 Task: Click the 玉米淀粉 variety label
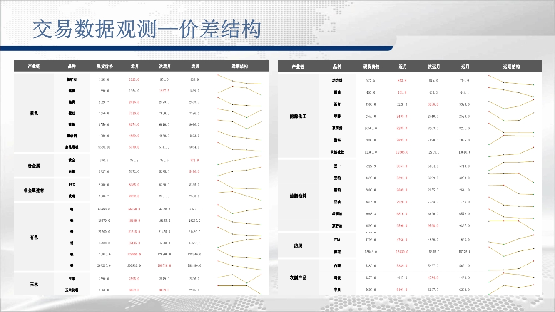72,290
